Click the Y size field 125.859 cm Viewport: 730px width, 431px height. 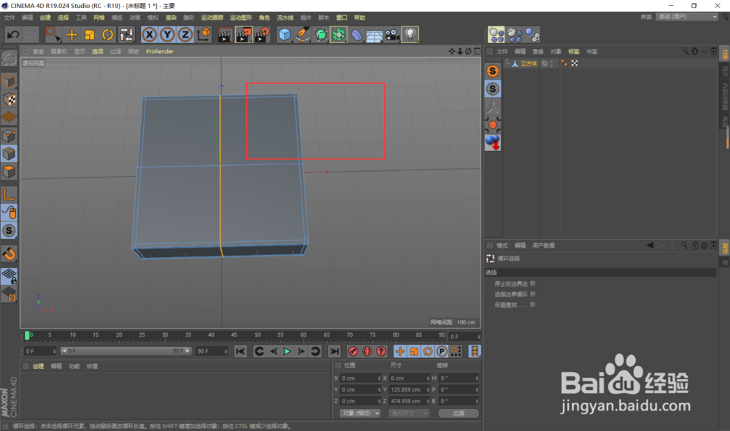point(409,389)
